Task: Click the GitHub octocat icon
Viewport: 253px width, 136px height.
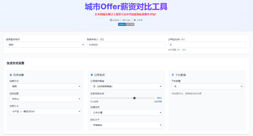Action: (111, 20)
